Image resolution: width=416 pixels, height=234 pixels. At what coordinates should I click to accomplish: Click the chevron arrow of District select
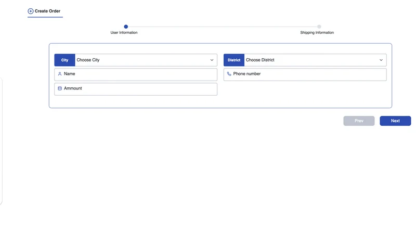click(x=381, y=60)
